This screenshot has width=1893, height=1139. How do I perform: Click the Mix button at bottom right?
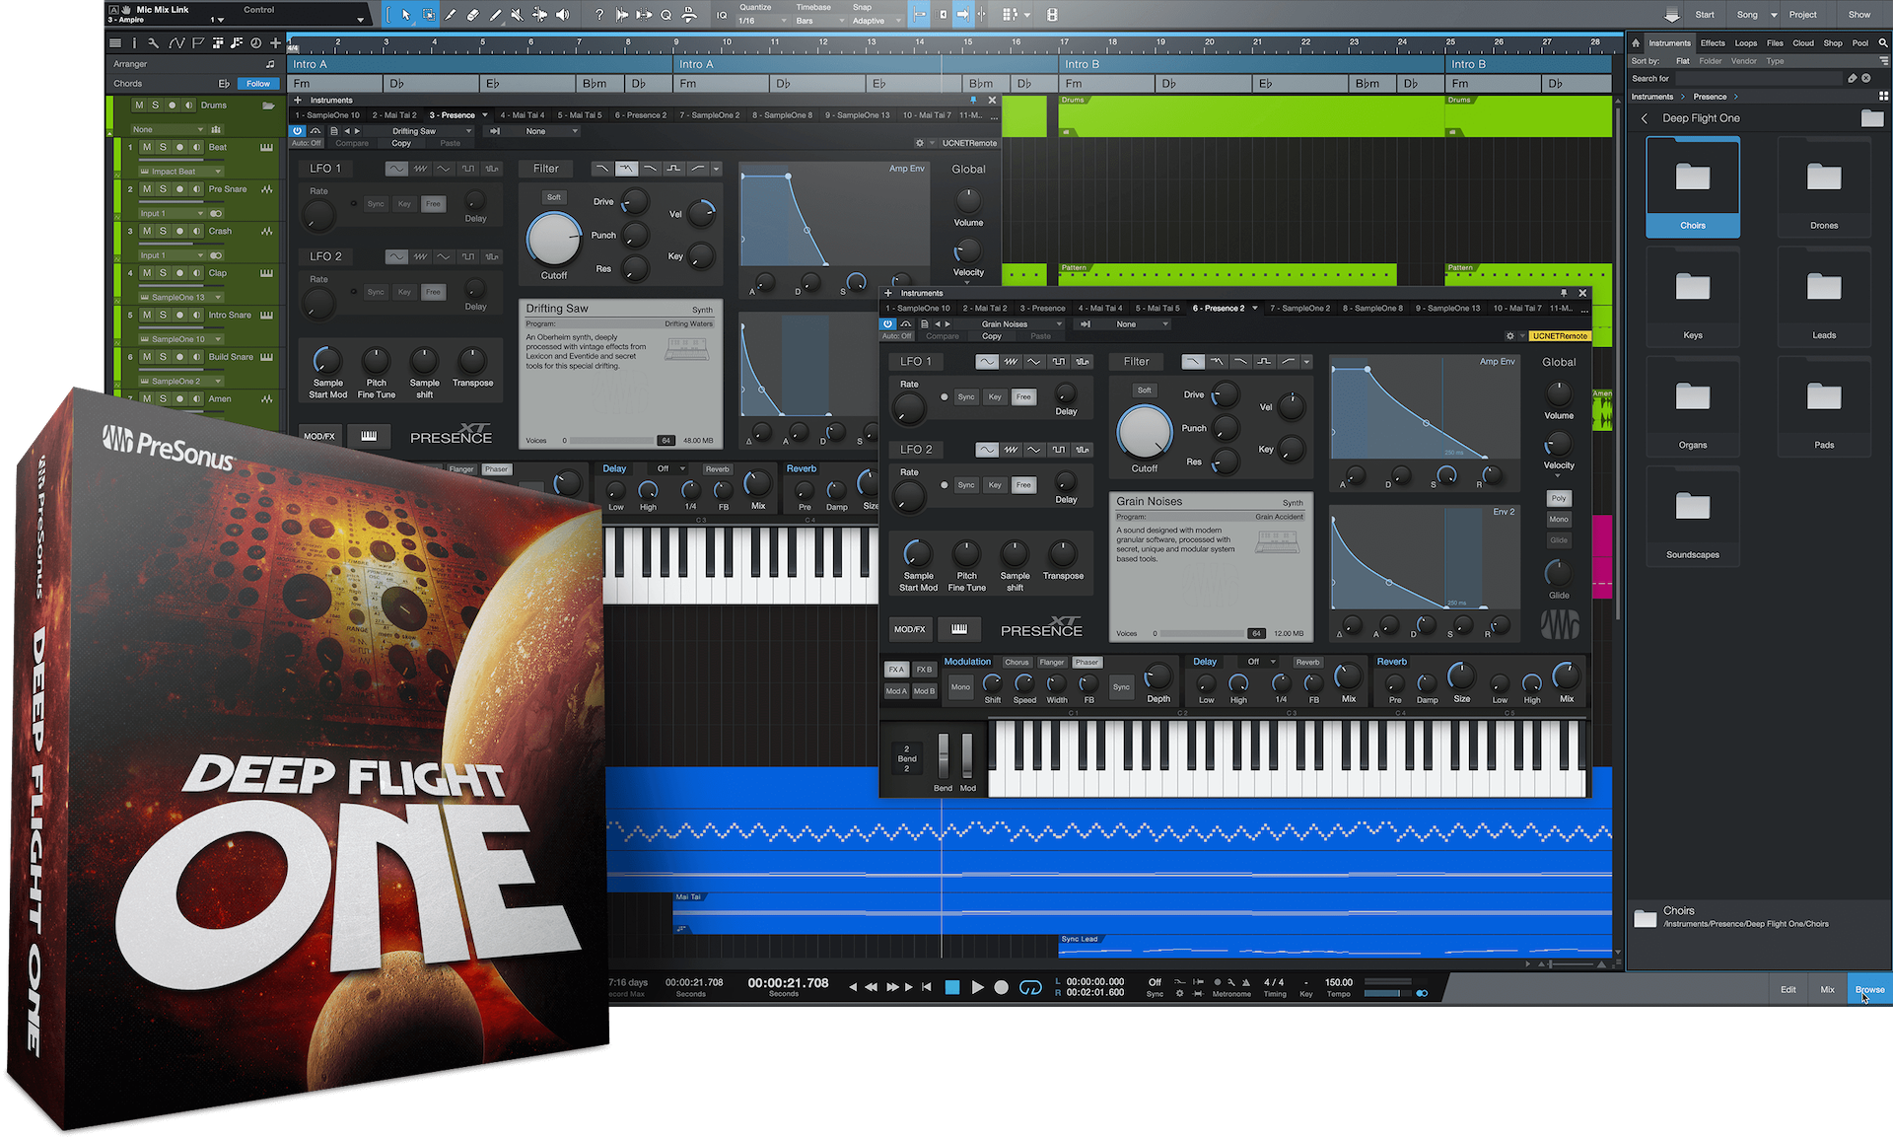click(x=1827, y=989)
